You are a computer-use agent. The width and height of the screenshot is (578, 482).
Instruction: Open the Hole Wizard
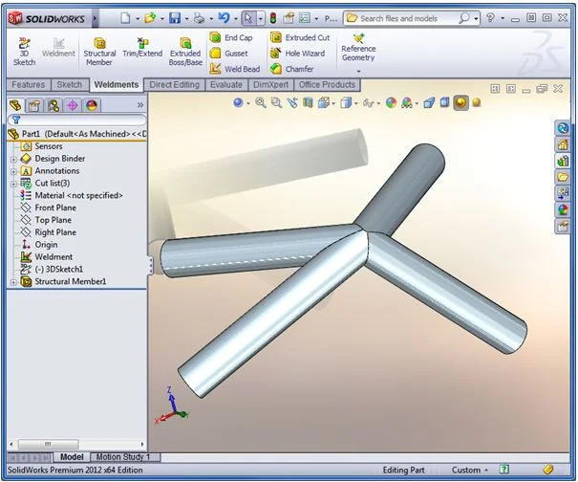[298, 54]
